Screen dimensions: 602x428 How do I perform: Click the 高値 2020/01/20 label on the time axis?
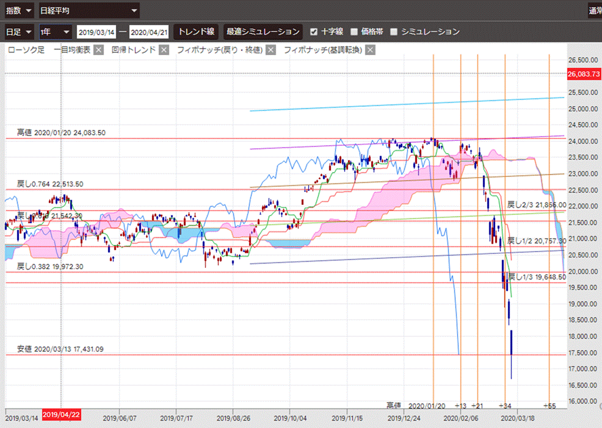pos(416,406)
